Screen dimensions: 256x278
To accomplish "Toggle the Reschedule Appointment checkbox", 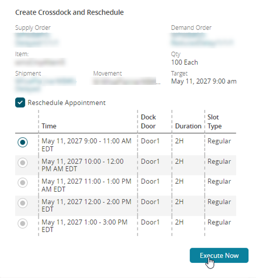I will (20, 103).
